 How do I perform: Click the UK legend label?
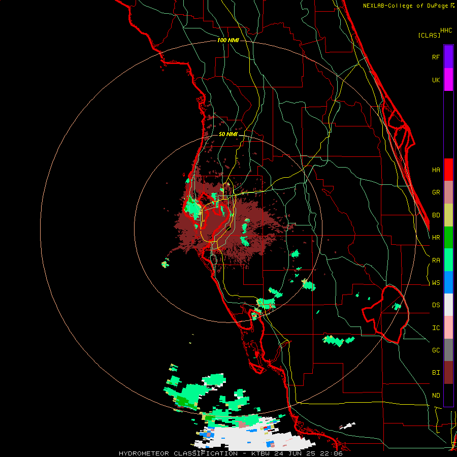coord(436,80)
